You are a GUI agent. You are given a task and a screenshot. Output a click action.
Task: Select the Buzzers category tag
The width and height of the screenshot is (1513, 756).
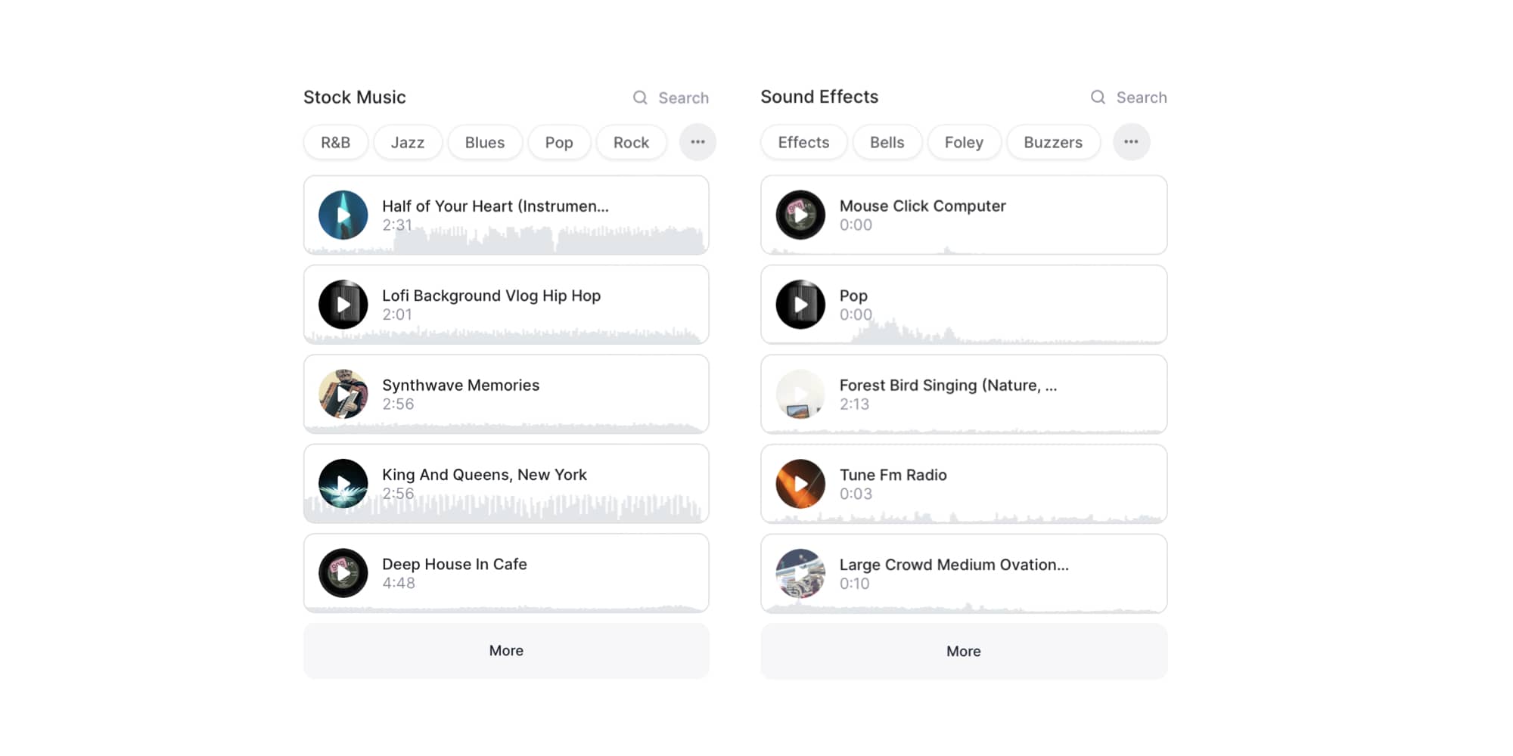tap(1052, 142)
